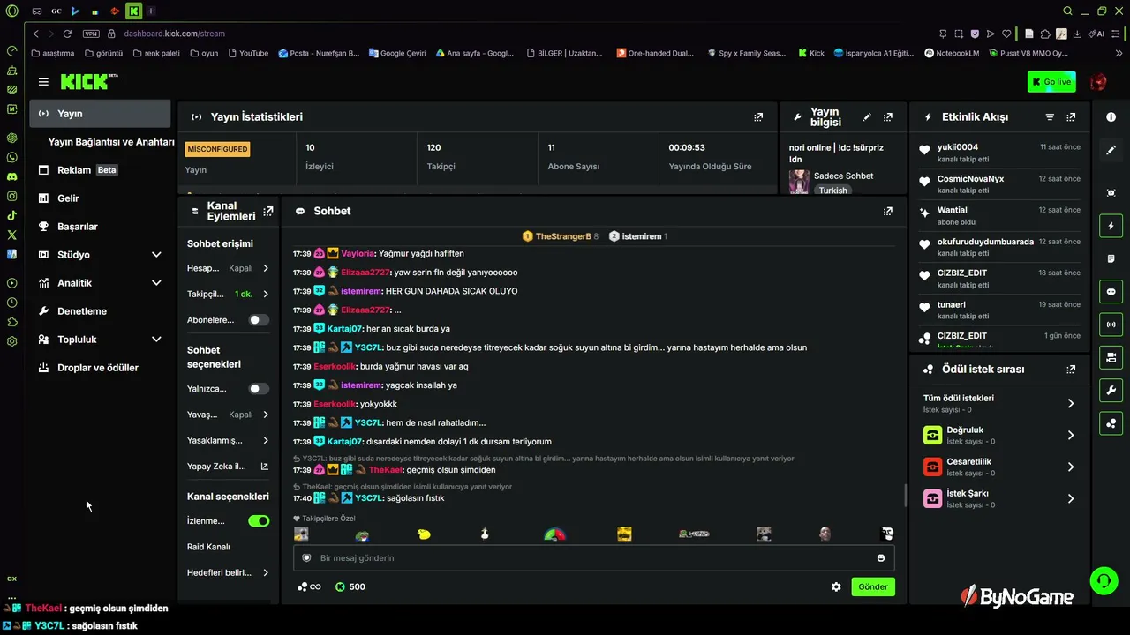The width and height of the screenshot is (1130, 635).
Task: Open the Google Çeviri bookmark
Action: [397, 53]
